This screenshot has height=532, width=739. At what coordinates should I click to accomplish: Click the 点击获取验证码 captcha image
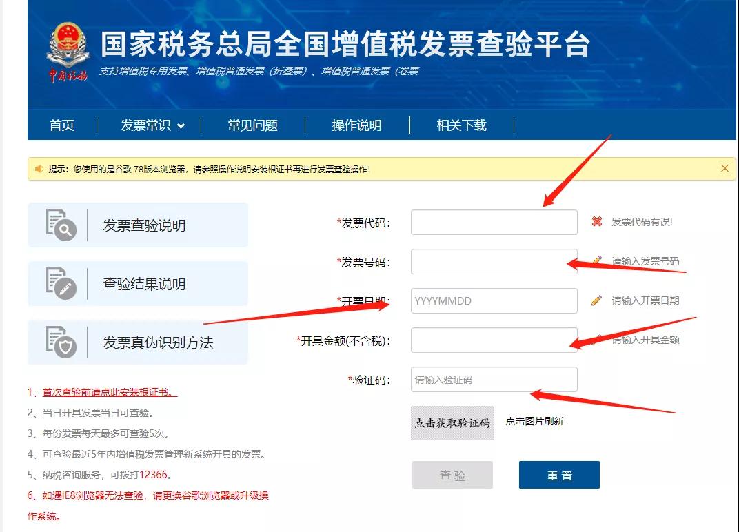(452, 422)
